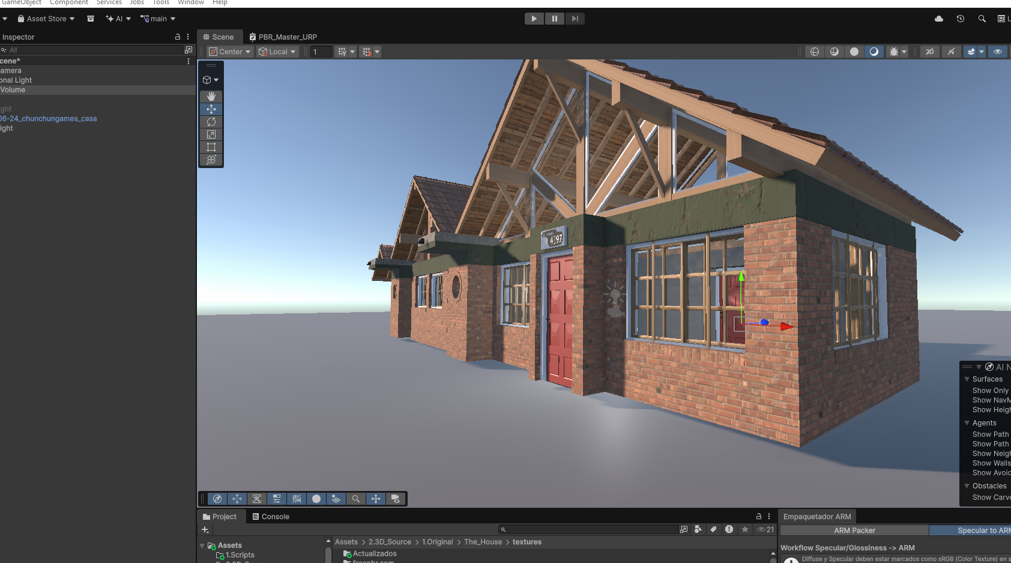The height and width of the screenshot is (563, 1011).
Task: Select the Scale tool
Action: (x=211, y=134)
